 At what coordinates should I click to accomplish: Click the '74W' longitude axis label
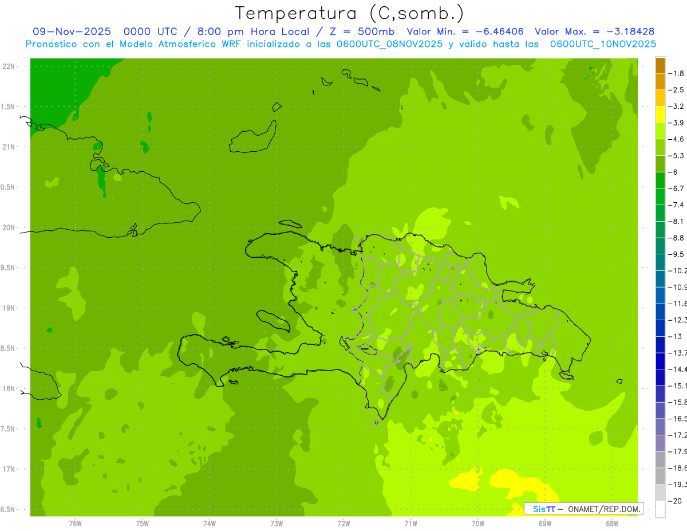[210, 523]
